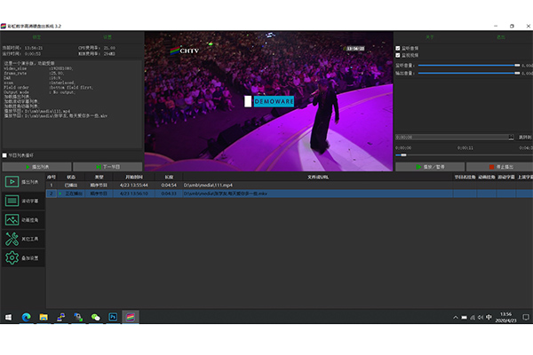Skip to the next program button
The height and width of the screenshot is (355, 533).
click(x=107, y=167)
